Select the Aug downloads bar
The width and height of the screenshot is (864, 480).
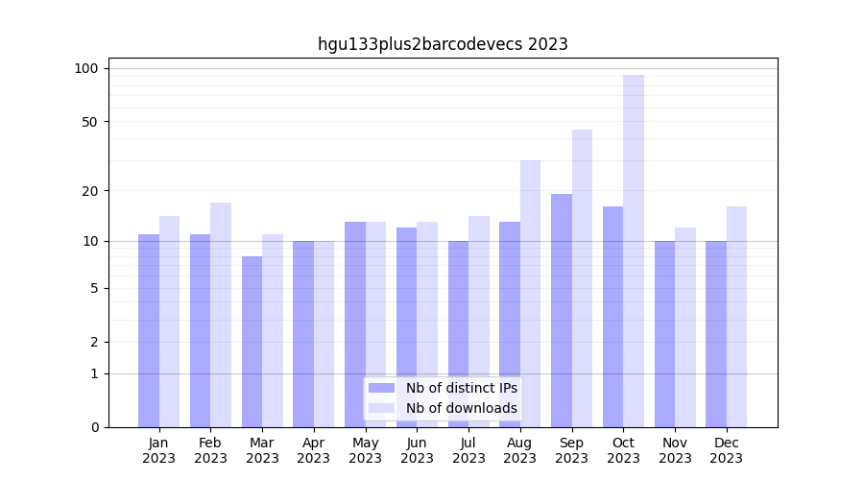pyautogui.click(x=530, y=293)
